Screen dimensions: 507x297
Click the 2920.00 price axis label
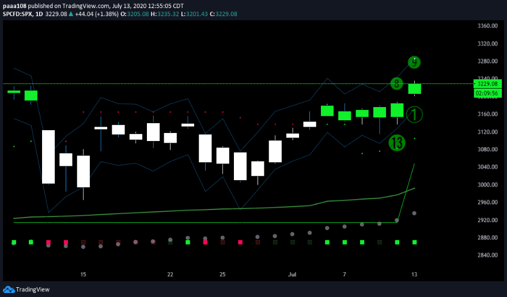click(487, 220)
